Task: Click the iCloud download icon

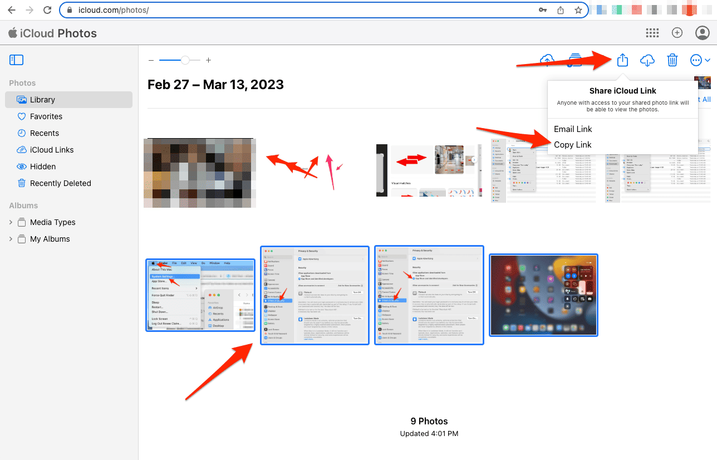Action: [x=647, y=60]
